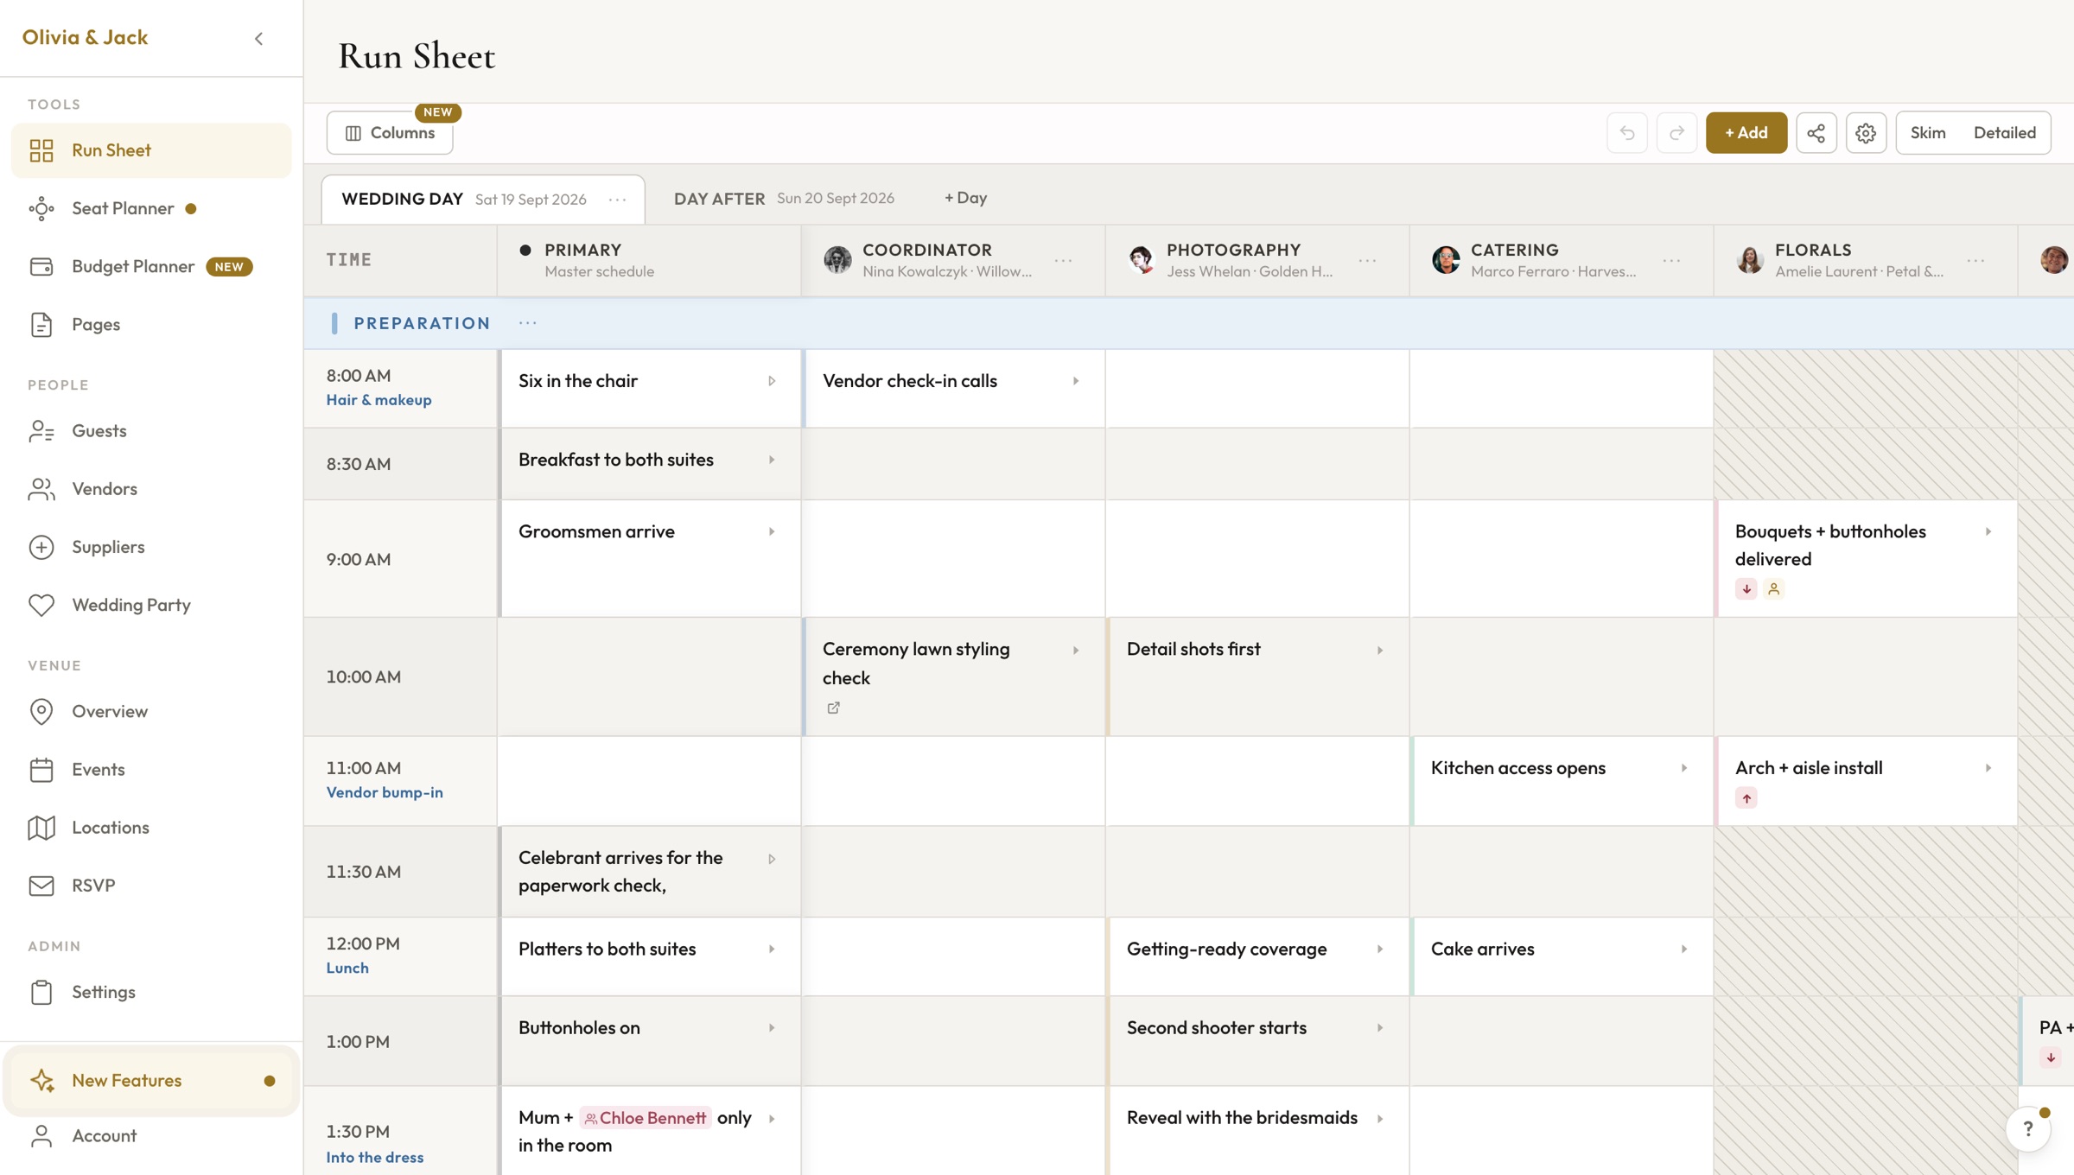Open Preparation section options menu
Image resolution: width=2074 pixels, height=1175 pixels.
527,323
